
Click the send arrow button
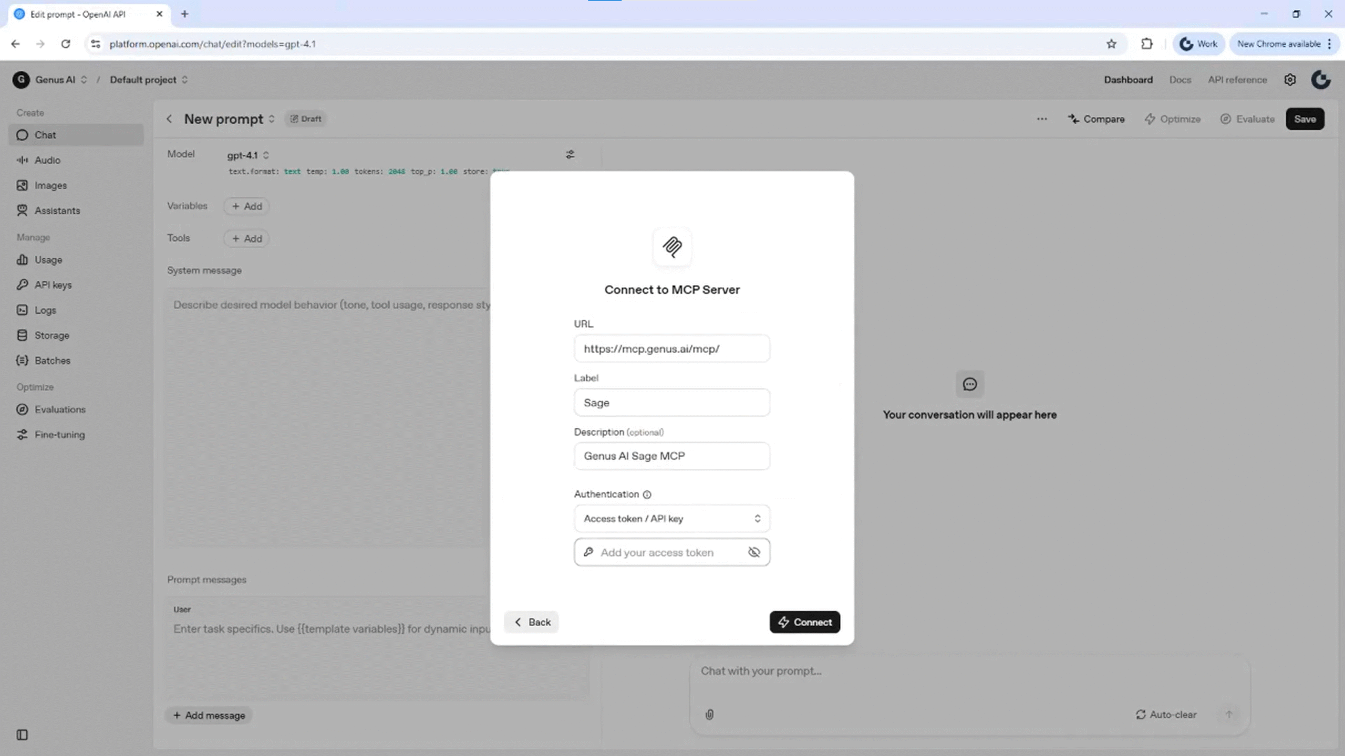click(x=1229, y=715)
